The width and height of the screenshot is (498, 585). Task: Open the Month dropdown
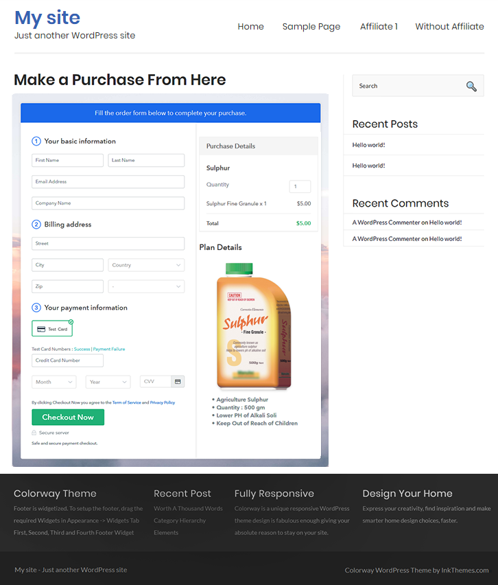pyautogui.click(x=54, y=382)
